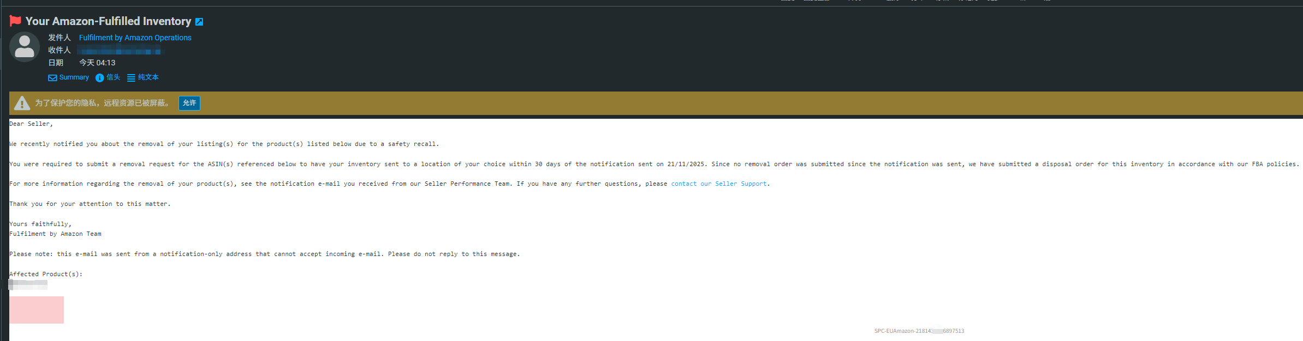Open sender Fulfilment by Amazon Operations
Viewport: 1303px width, 341px height.
pos(135,38)
